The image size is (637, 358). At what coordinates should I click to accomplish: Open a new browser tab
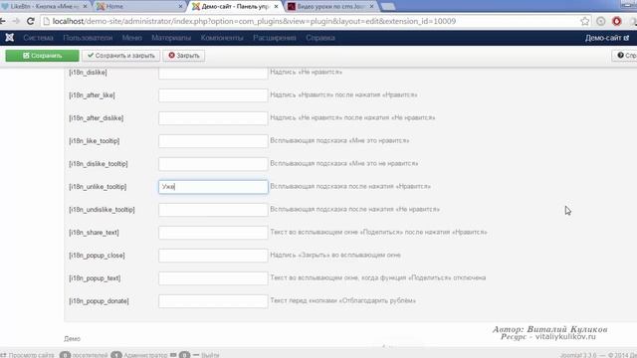[388, 7]
